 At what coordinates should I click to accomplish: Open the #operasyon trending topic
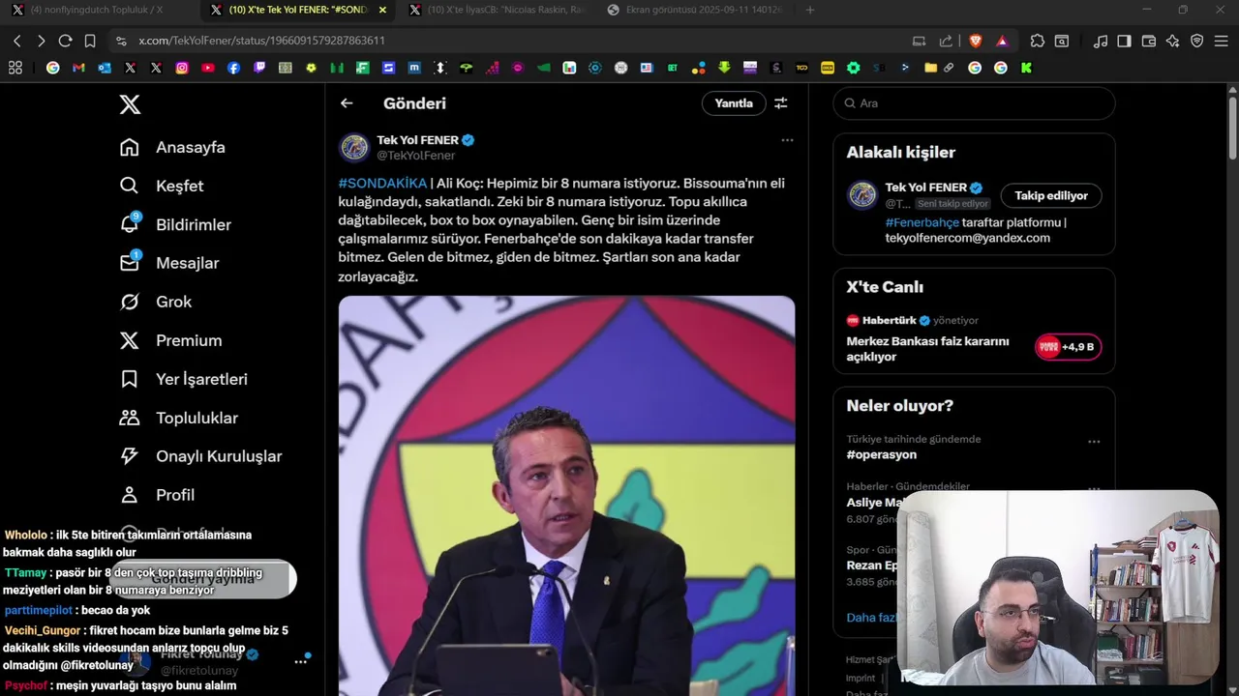pos(882,454)
